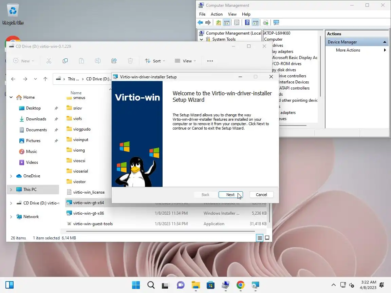Click Next in the Virtio-win Setup wizard
This screenshot has height=293, width=391.
pos(230,195)
